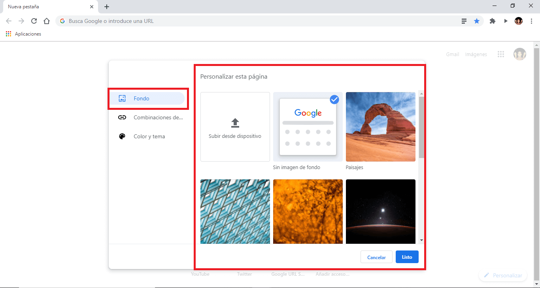Click the dialog scrollbar thumb
This screenshot has width=540, height=288.
click(x=421, y=127)
